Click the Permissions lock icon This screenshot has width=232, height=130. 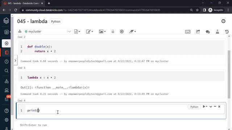[x=113, y=31]
